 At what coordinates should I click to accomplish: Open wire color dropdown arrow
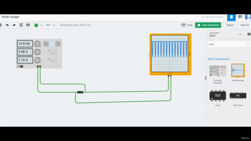point(41,25)
